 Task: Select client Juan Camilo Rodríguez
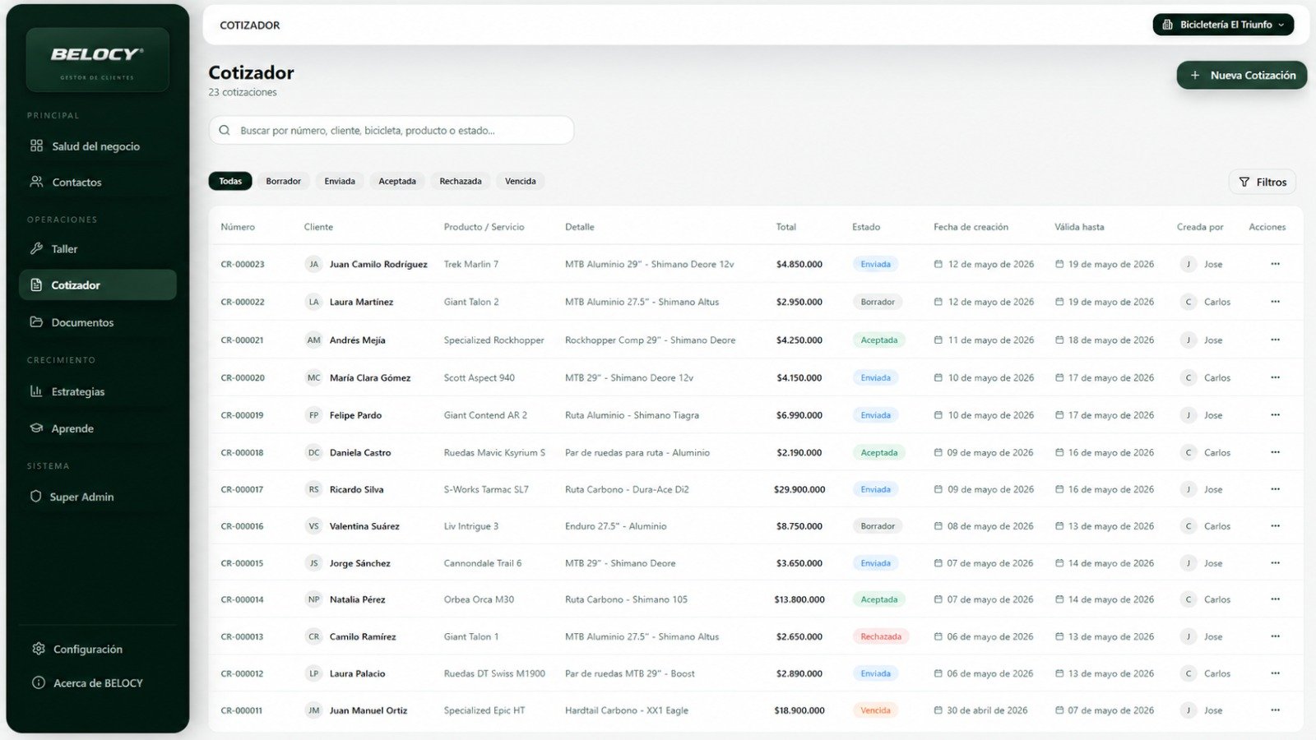[378, 264]
